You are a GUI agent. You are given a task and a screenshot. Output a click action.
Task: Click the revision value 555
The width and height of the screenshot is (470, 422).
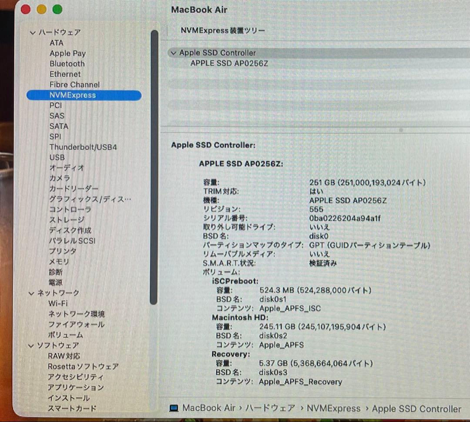tap(316, 209)
